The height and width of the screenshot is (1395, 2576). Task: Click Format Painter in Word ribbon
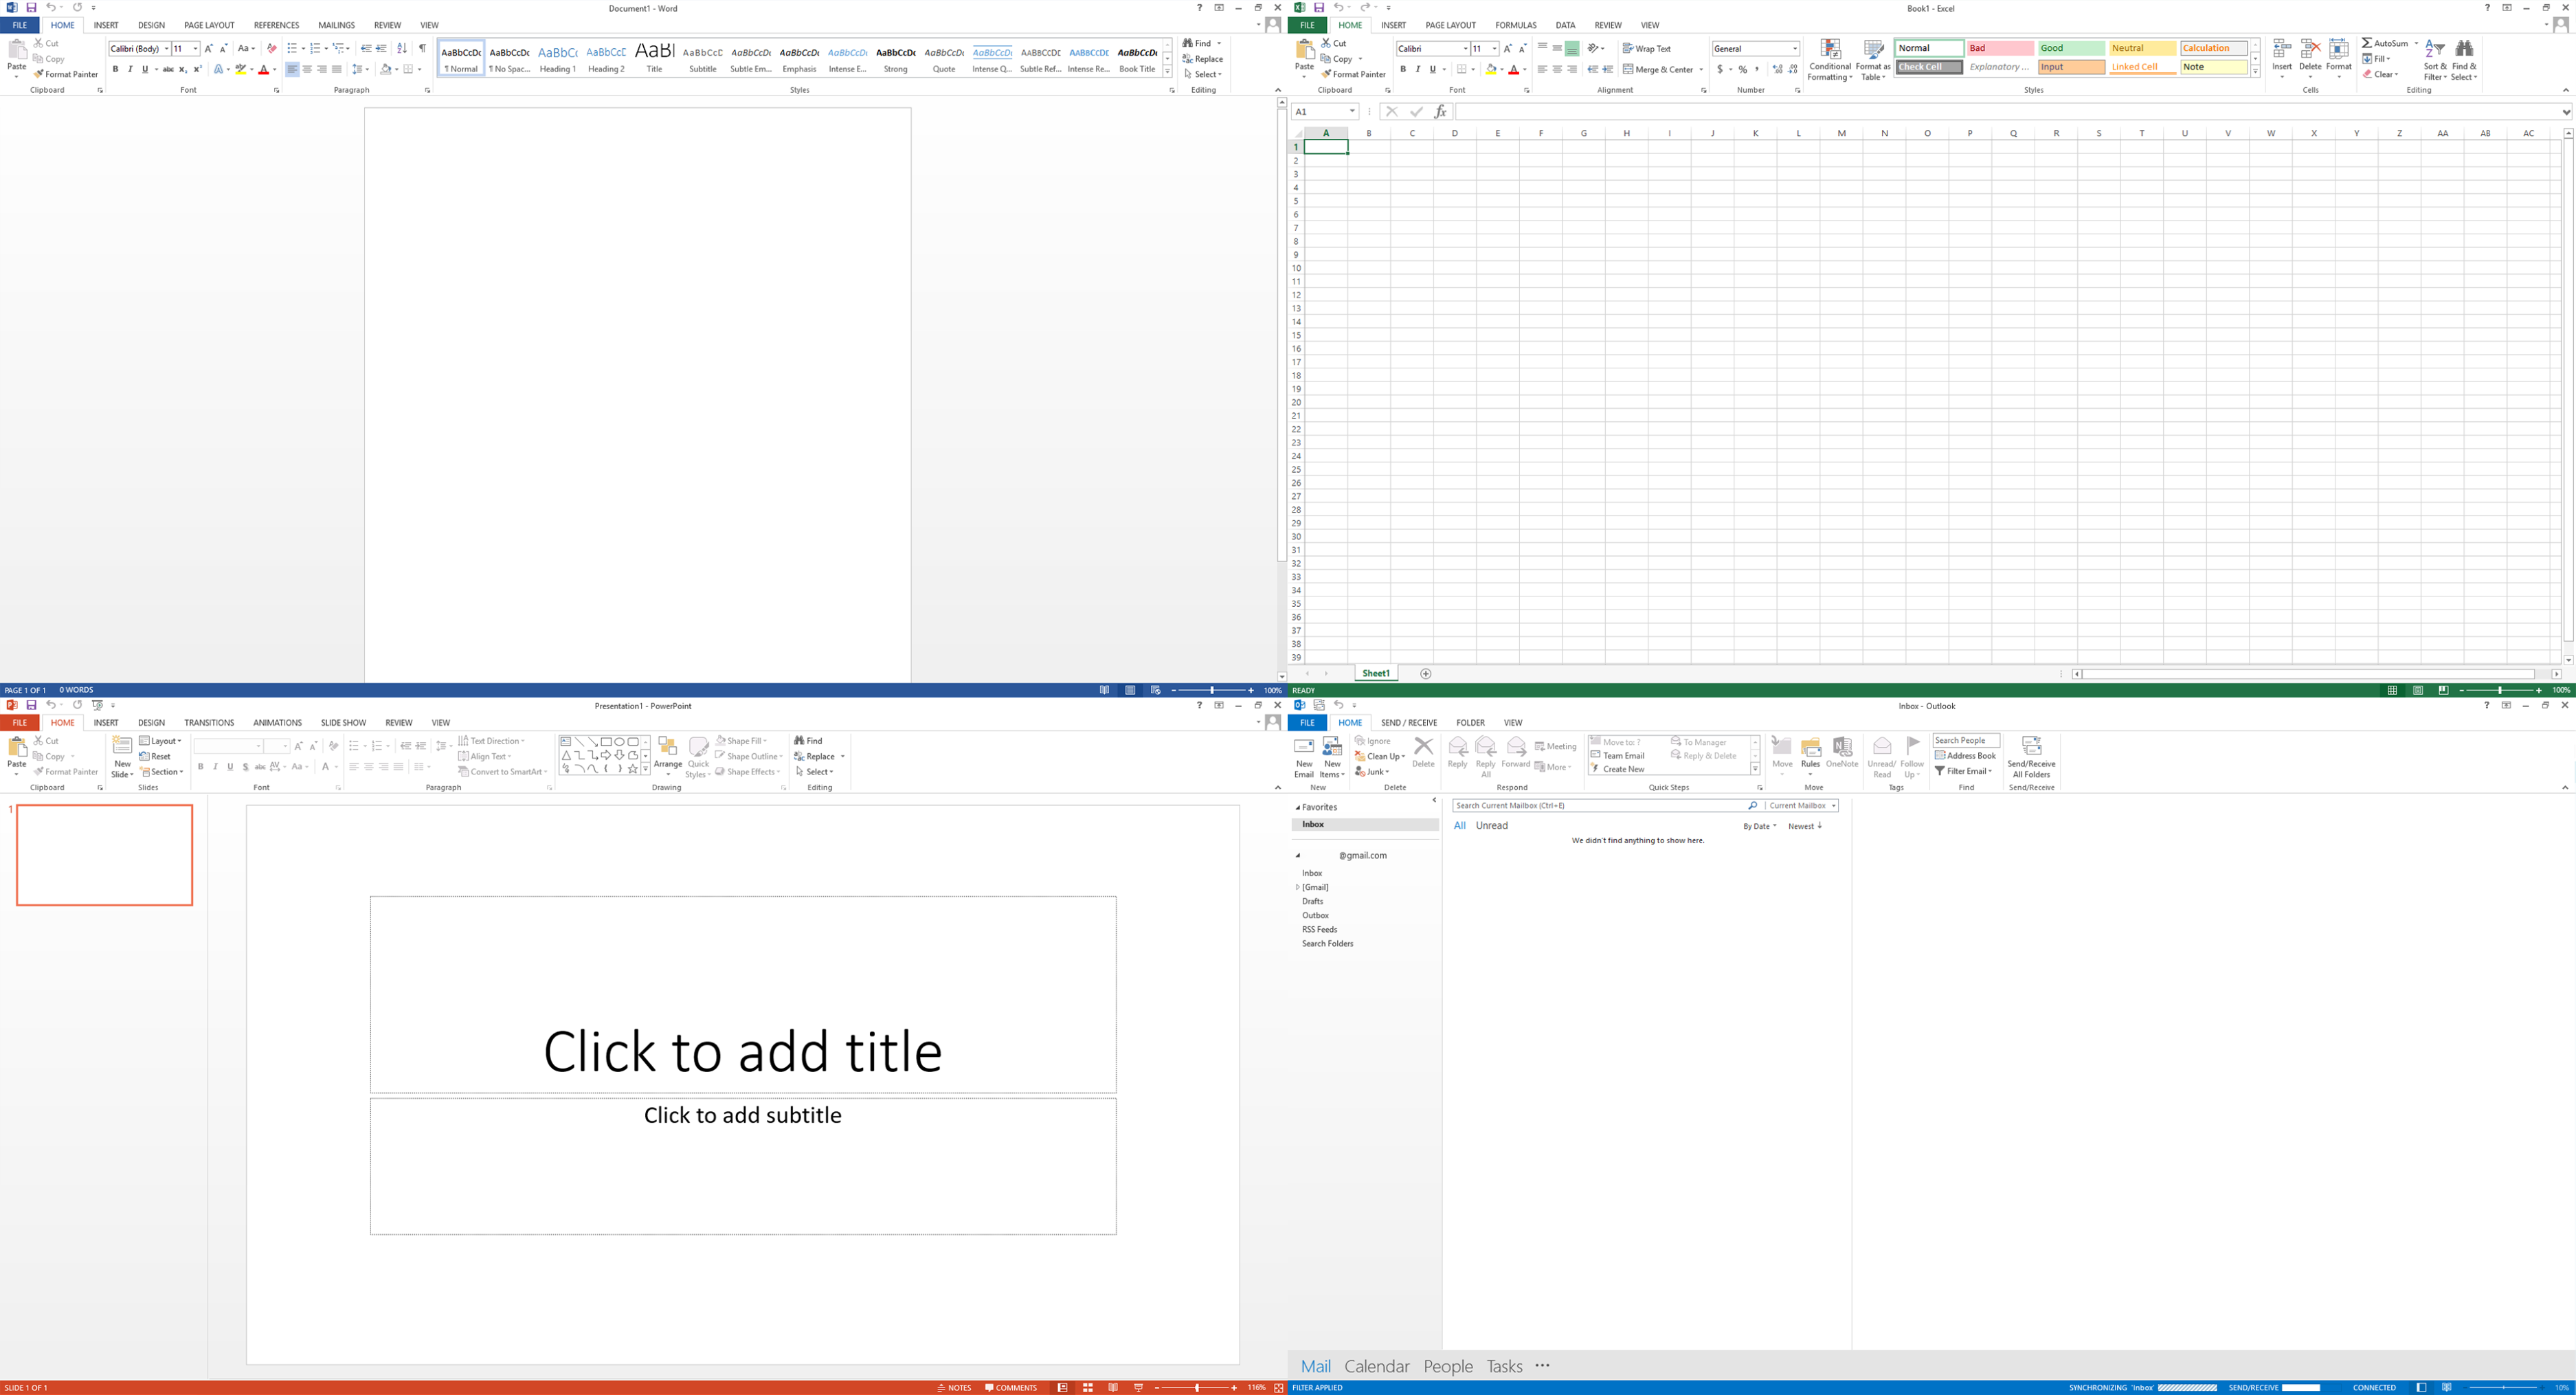coord(66,74)
